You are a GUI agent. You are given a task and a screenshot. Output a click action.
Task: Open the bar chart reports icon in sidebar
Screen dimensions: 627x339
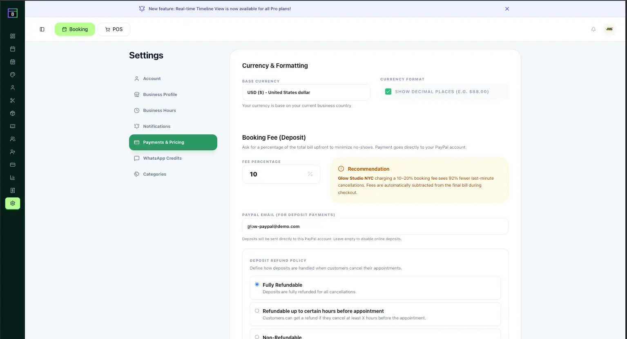13,178
